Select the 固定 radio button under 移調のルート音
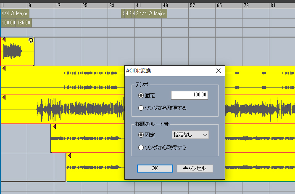Image resolution: width=295 pixels, height=194 pixels. 141,135
